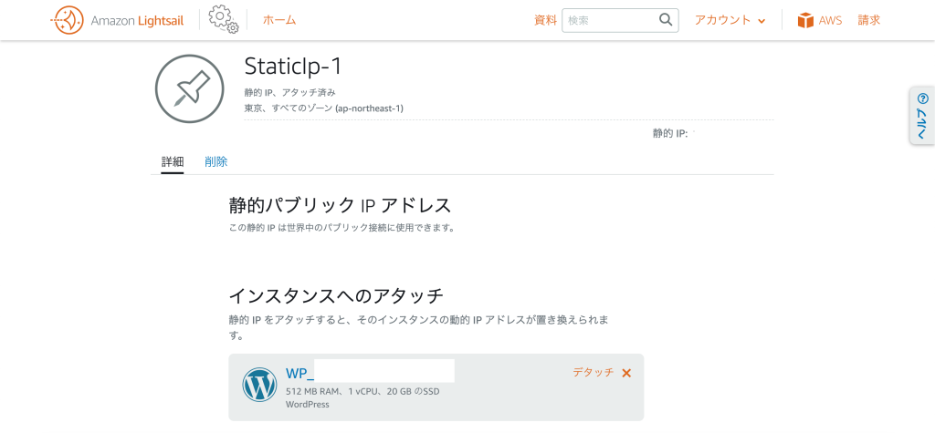935x433 pixels.
Task: Switch to the 削除 tab
Action: click(215, 161)
